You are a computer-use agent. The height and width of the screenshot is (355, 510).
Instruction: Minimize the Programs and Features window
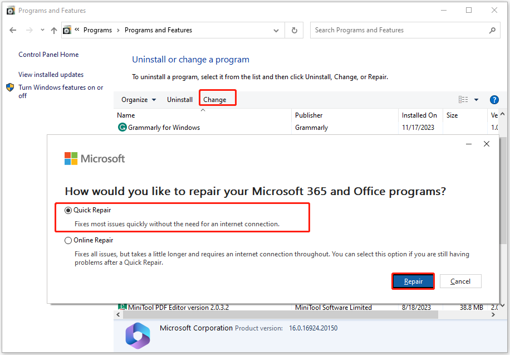[444, 10]
